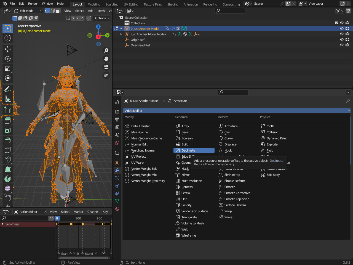This screenshot has height=265, width=353.
Task: Click the Options button in viewport header
Action: pyautogui.click(x=102, y=18)
